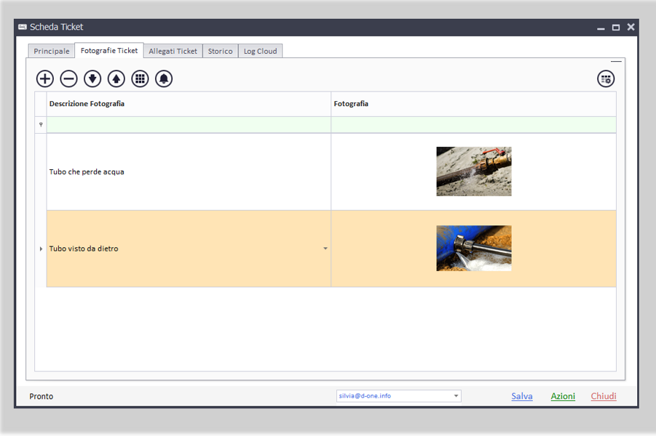Select the leaking pipe photo thumbnail
Image resolution: width=656 pixels, height=436 pixels.
(x=474, y=171)
